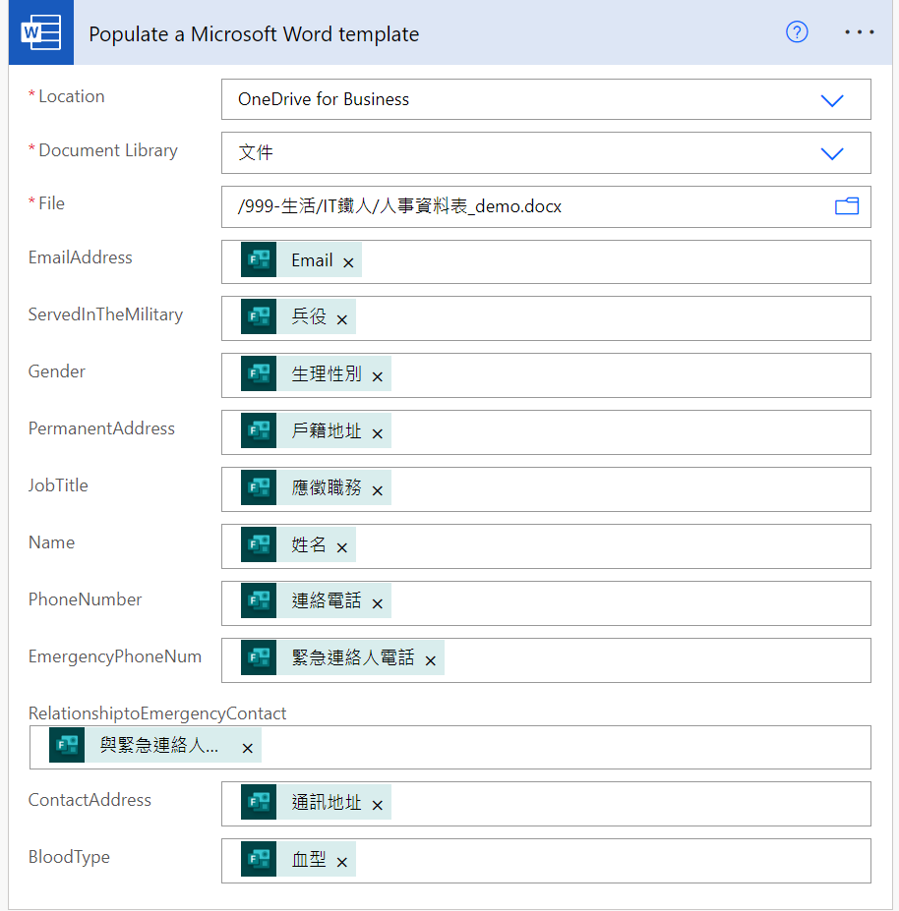The height and width of the screenshot is (911, 899).
Task: Open the help question mark icon
Action: [797, 32]
